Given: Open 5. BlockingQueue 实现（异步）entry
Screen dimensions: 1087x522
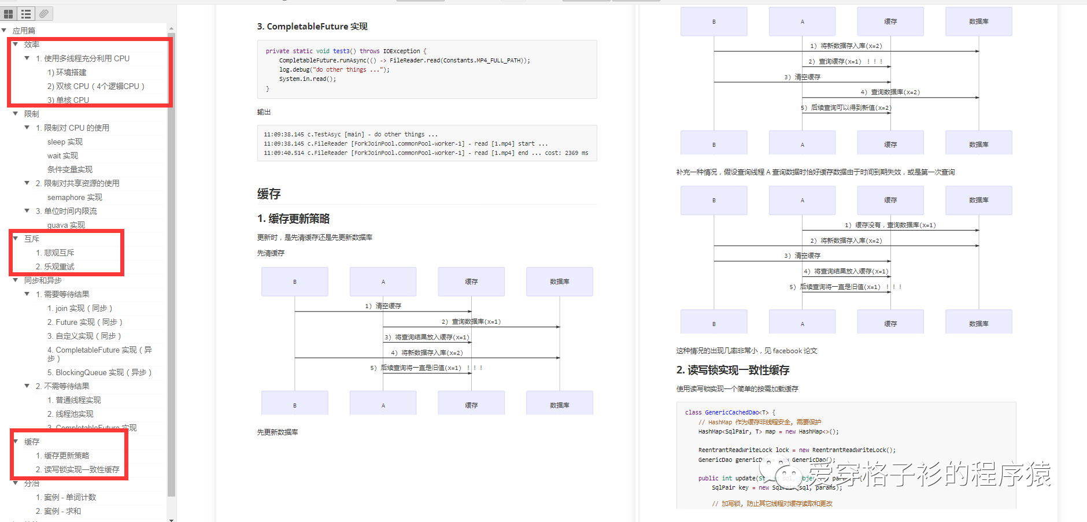Looking at the screenshot, I should point(99,372).
